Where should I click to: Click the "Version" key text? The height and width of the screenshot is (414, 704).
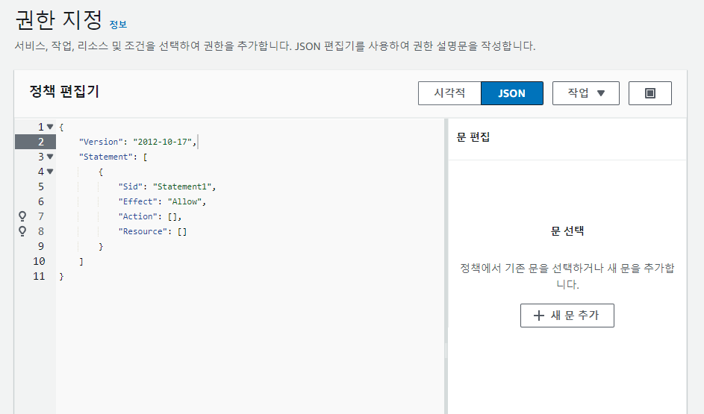pyautogui.click(x=101, y=142)
